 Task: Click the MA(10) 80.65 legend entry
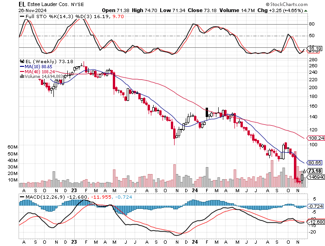coord(39,67)
